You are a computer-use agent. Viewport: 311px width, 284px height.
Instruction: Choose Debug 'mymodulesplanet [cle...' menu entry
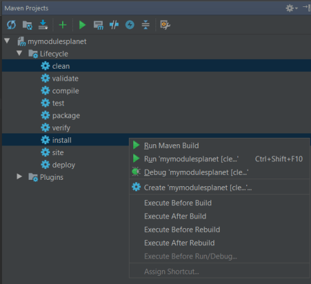point(220,172)
